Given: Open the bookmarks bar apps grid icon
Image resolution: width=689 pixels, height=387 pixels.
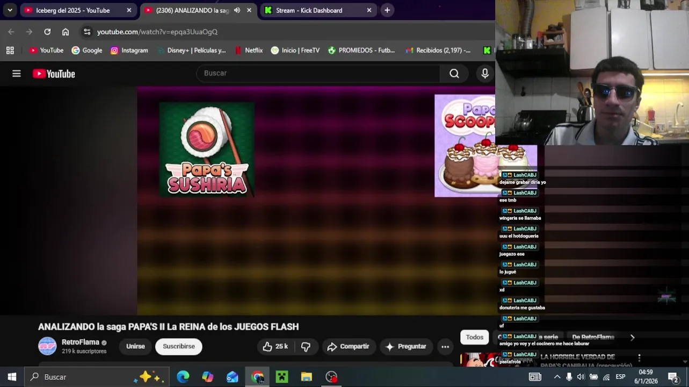Looking at the screenshot, I should (x=10, y=50).
